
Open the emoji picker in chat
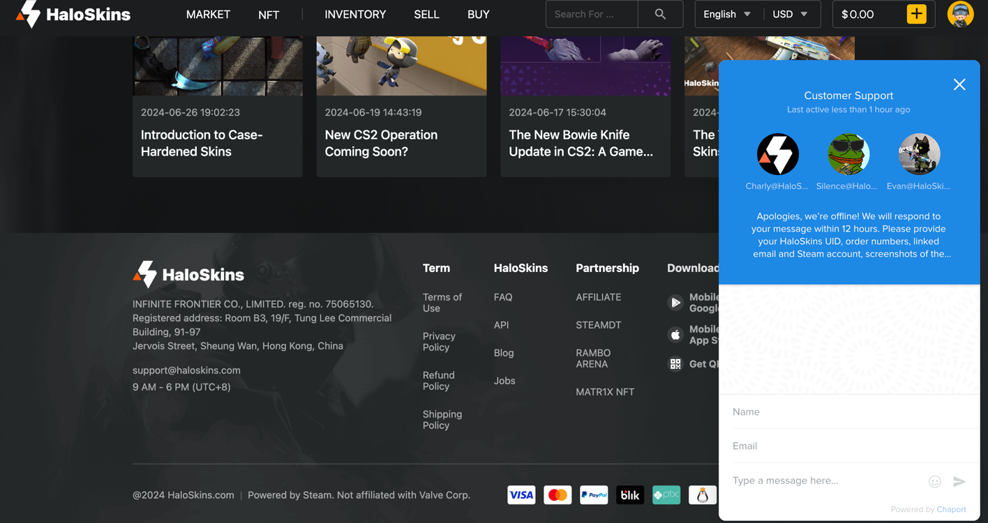pos(935,481)
